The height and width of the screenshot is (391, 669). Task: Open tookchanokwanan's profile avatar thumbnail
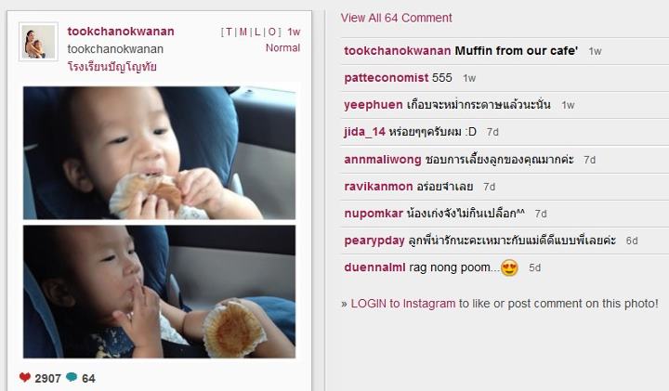38,42
